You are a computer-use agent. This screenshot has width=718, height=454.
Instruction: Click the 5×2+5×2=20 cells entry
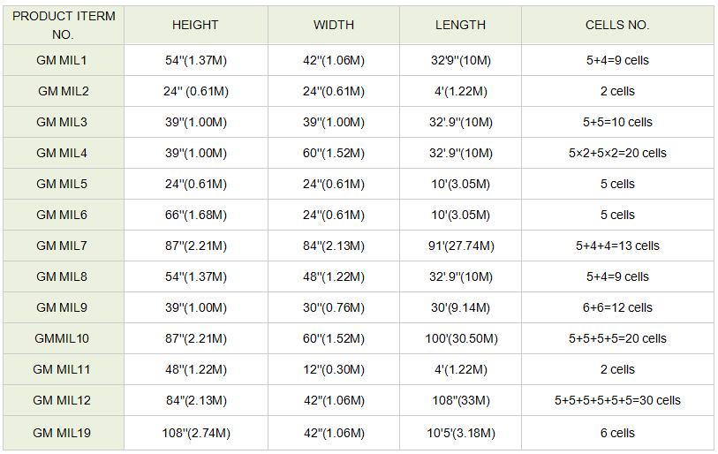pos(617,153)
